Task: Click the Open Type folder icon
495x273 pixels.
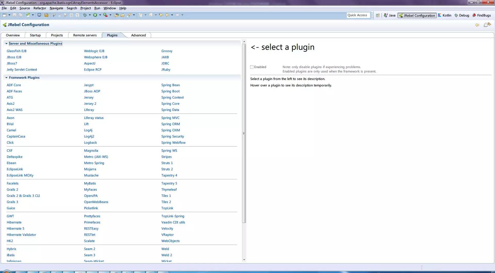Action: click(x=117, y=15)
